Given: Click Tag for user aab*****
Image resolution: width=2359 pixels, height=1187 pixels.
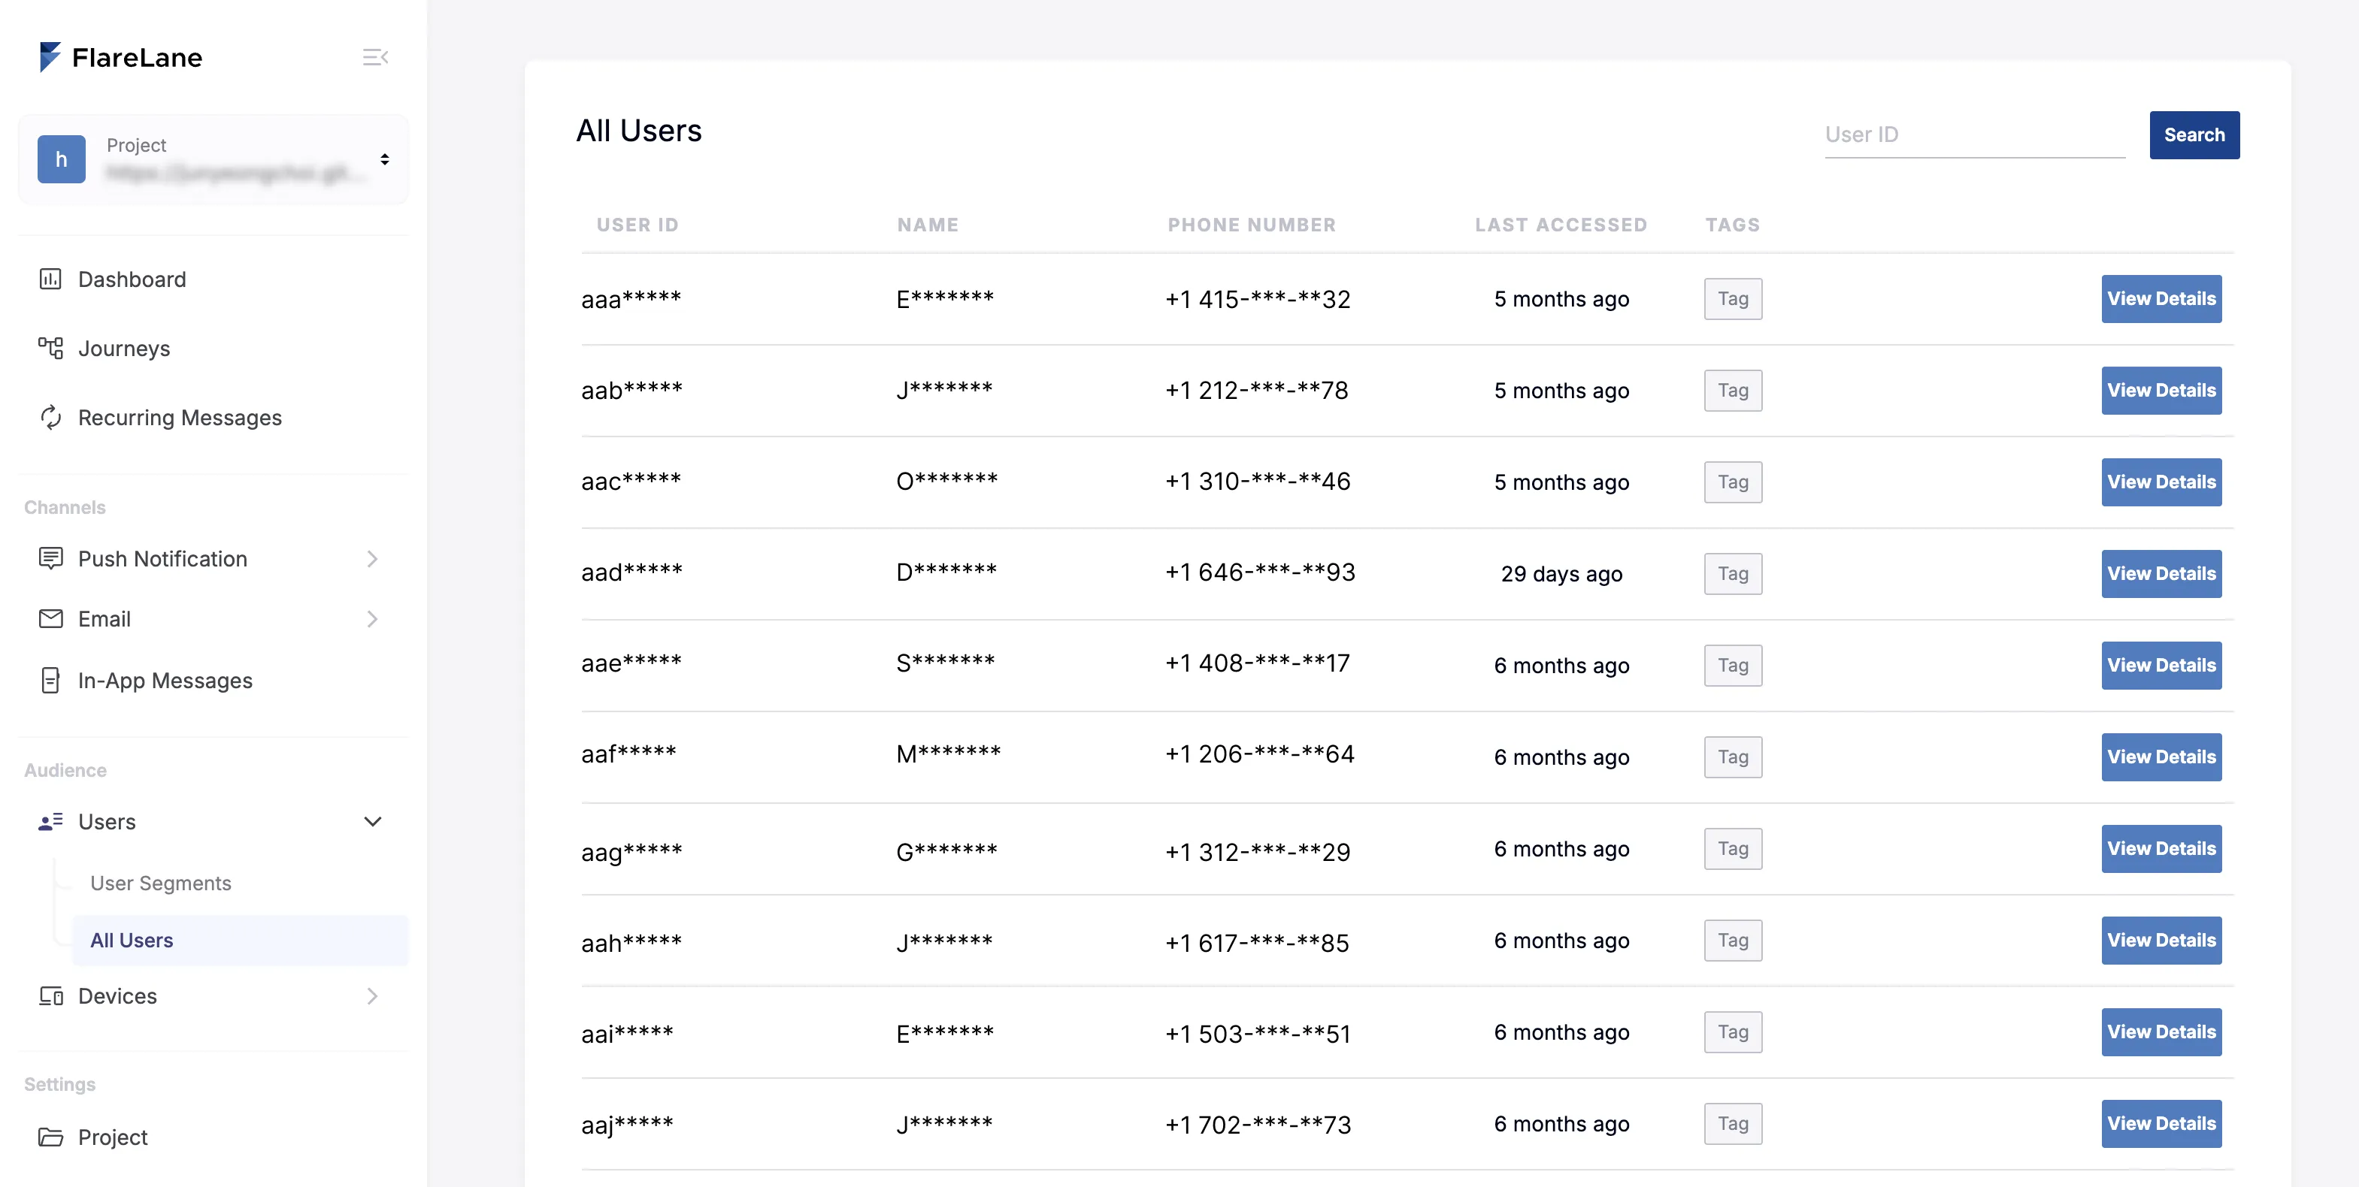Looking at the screenshot, I should pos(1733,390).
